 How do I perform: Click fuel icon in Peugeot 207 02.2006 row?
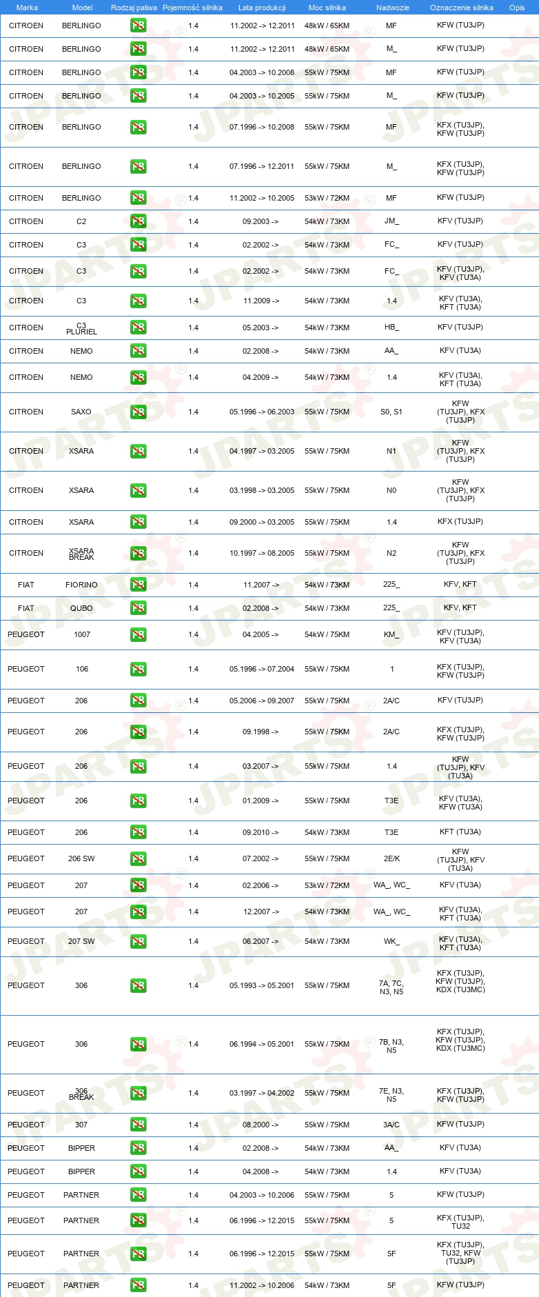[x=139, y=885]
